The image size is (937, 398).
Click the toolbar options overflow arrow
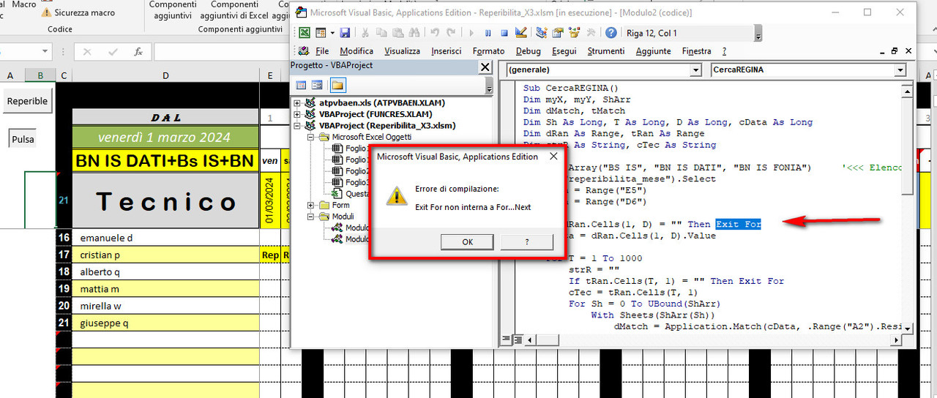click(758, 34)
